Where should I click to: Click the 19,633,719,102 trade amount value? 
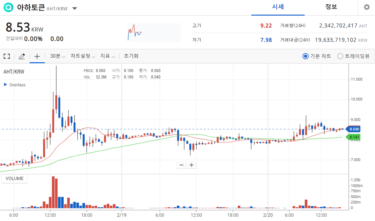pyautogui.click(x=335, y=40)
